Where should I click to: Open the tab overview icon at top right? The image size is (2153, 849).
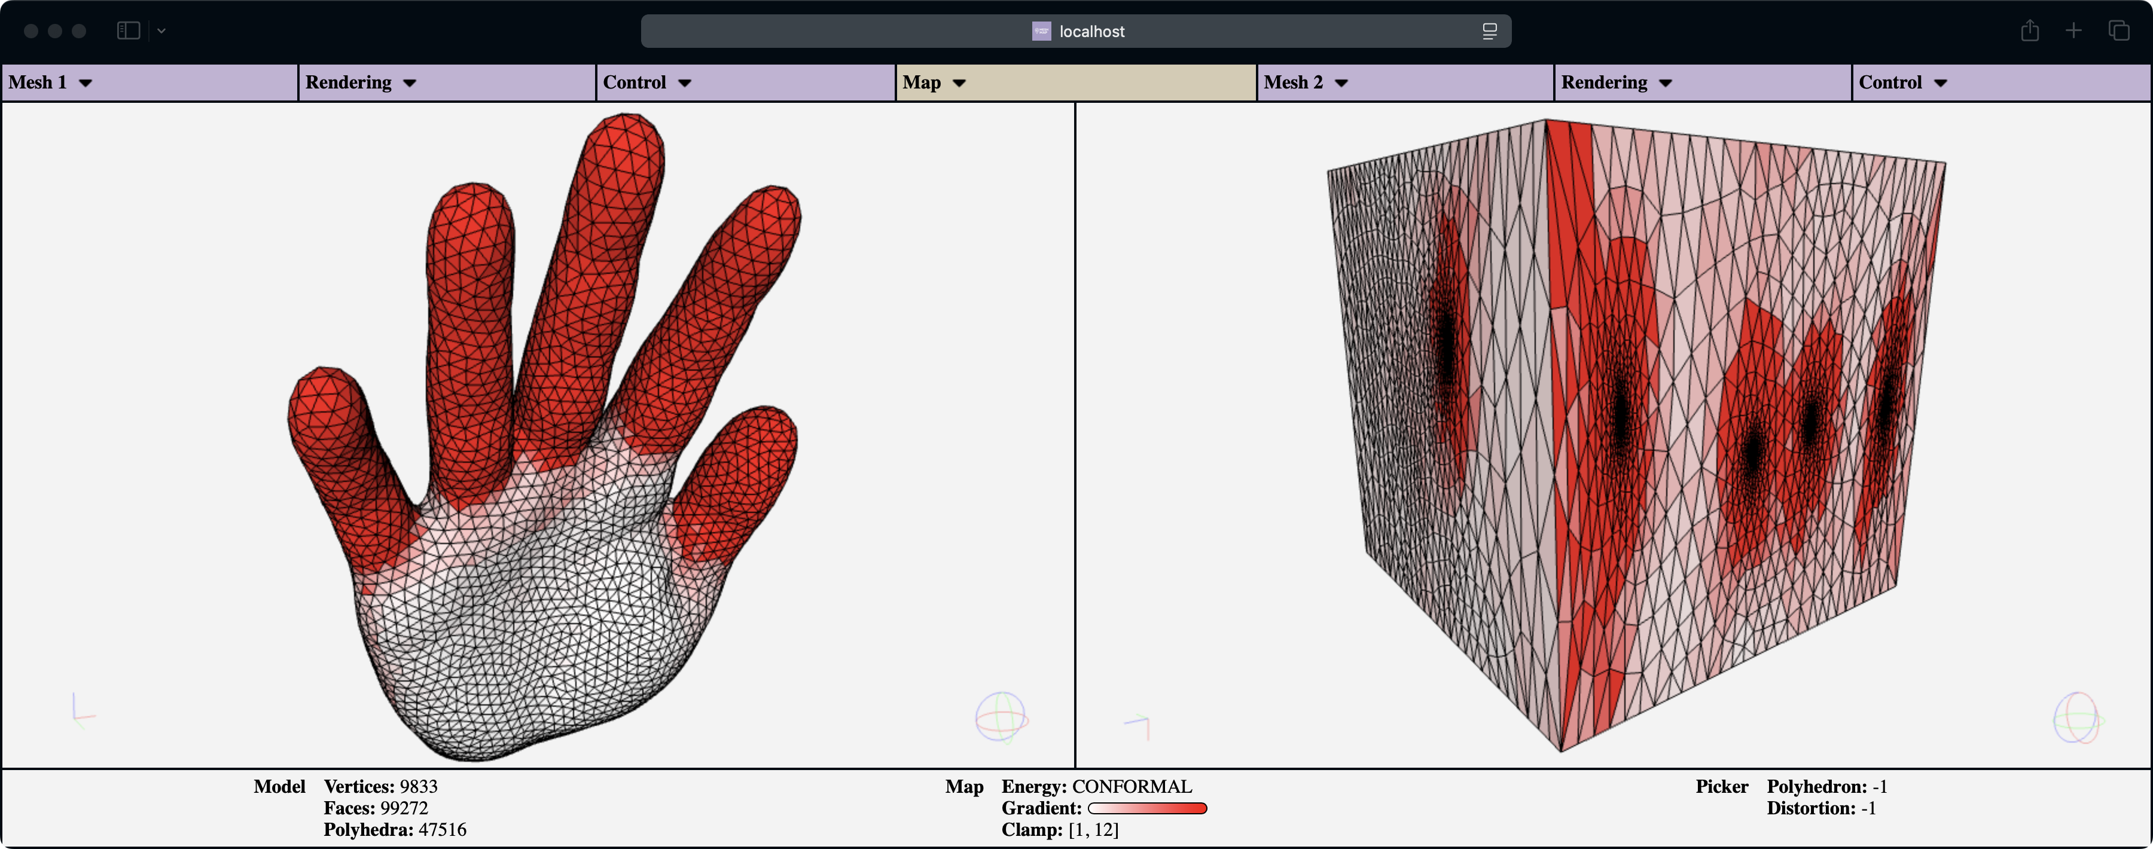coord(2120,31)
